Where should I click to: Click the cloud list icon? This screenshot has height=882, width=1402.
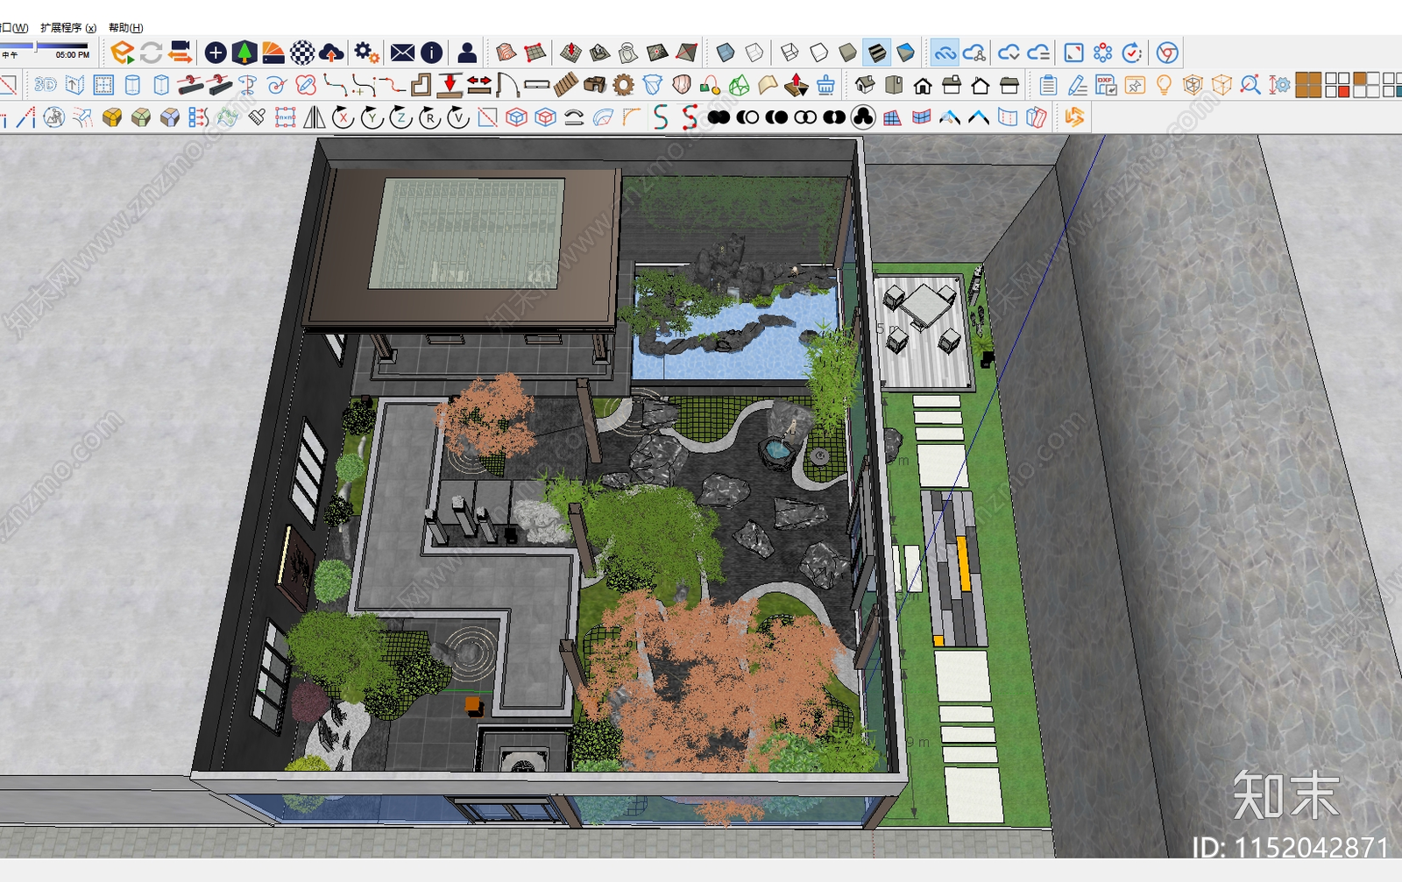point(1038,53)
